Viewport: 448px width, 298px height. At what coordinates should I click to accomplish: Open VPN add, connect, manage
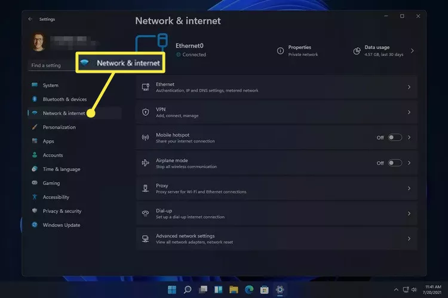pyautogui.click(x=277, y=112)
